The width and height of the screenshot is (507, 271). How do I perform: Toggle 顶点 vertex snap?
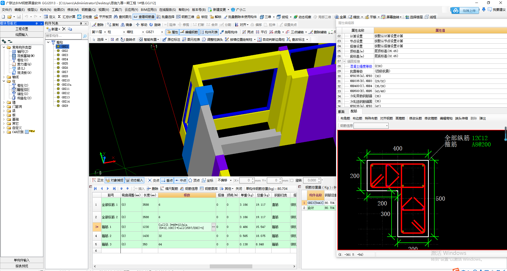coord(194,180)
